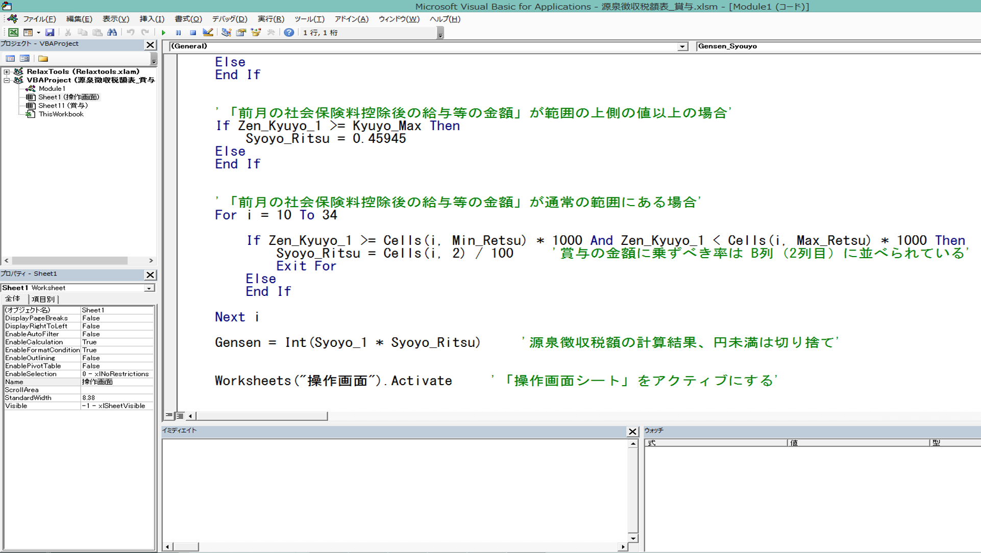Image resolution: width=981 pixels, height=553 pixels.
Task: Open the Gensen_Syouyo procedure combo box
Action: click(838, 46)
